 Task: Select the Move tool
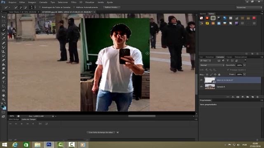3,17
